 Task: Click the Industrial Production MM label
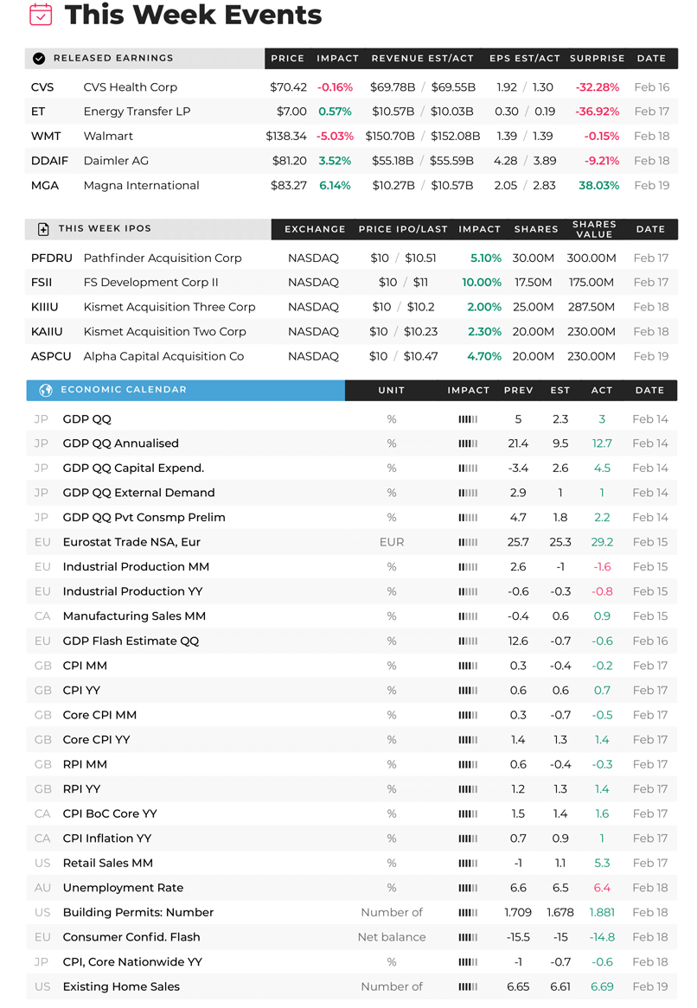point(136,567)
